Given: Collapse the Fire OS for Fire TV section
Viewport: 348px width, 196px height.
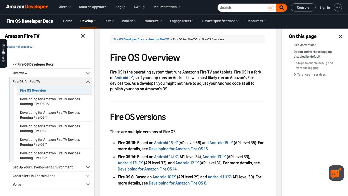Looking at the screenshot, I should (51, 82).
